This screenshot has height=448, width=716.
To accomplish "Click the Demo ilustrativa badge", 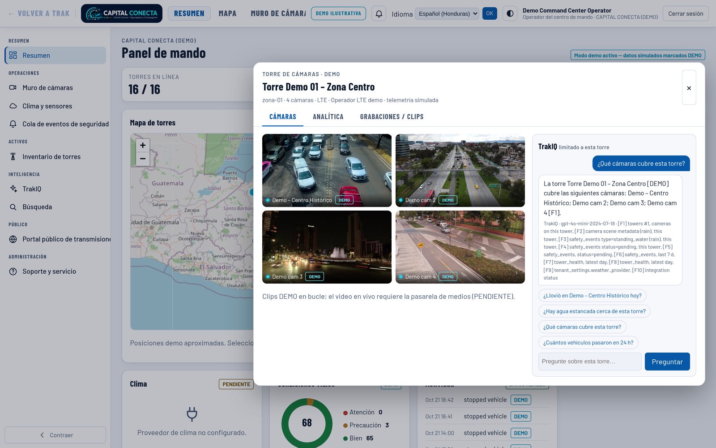I will (x=338, y=13).
